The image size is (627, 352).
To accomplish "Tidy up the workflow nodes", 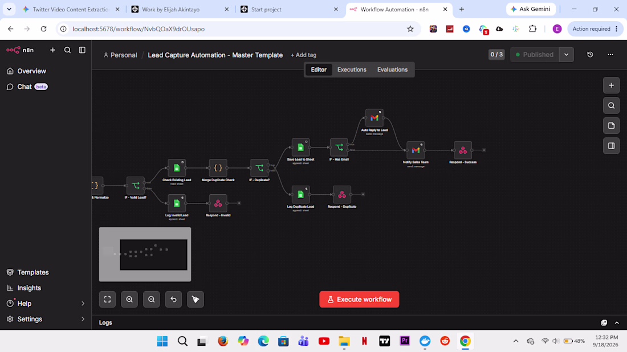I will [195, 299].
